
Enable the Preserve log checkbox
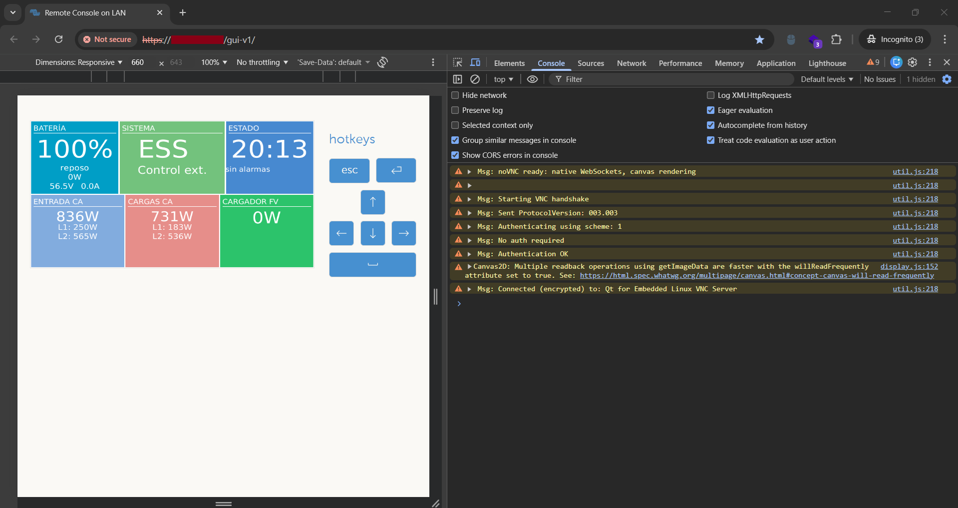[455, 110]
